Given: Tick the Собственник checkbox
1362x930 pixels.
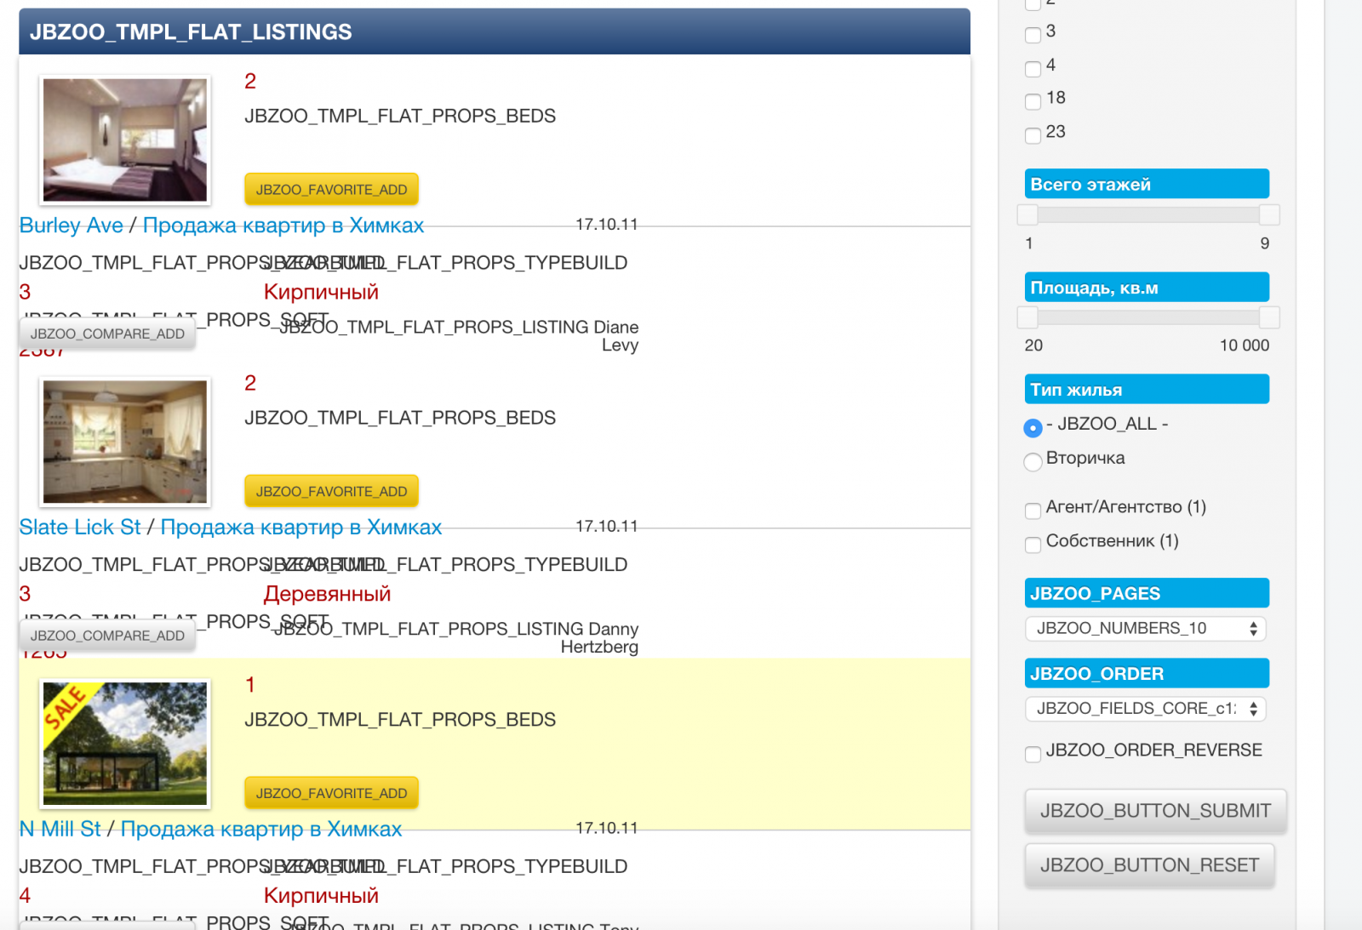Looking at the screenshot, I should point(1033,545).
